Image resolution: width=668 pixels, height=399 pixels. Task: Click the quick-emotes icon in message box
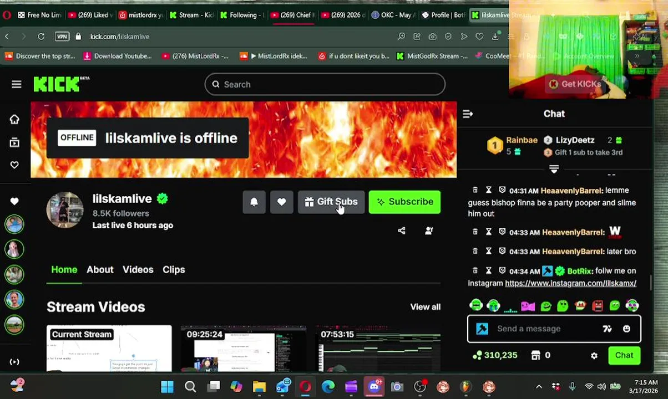(x=607, y=329)
